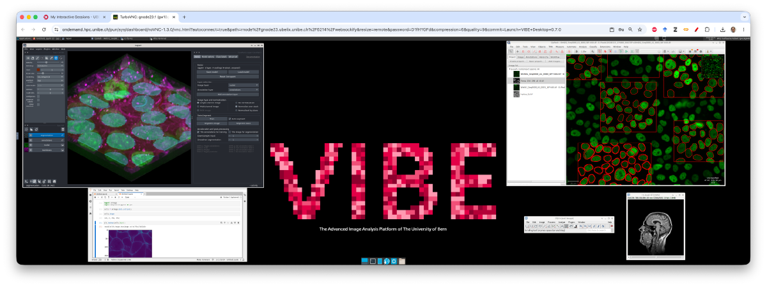767x287 pixels.
Task: Add new points layer in napari
Action: coord(26,129)
